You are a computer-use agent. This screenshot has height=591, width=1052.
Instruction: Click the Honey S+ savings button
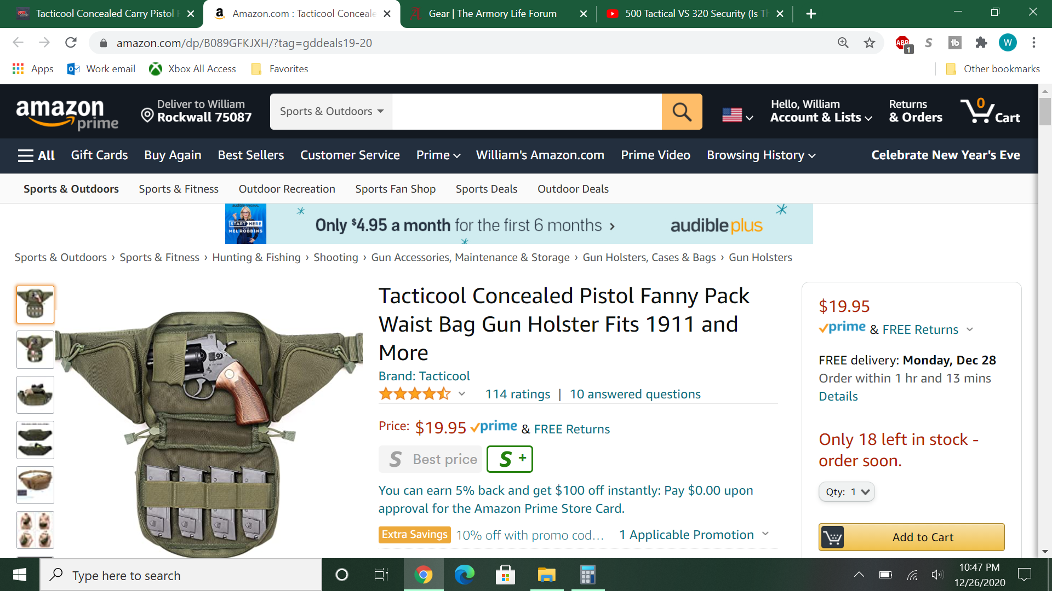pos(509,459)
